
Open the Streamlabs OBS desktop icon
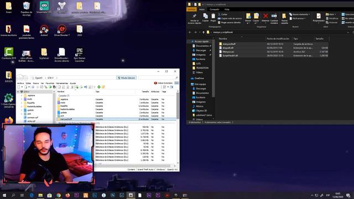[x=44, y=7]
